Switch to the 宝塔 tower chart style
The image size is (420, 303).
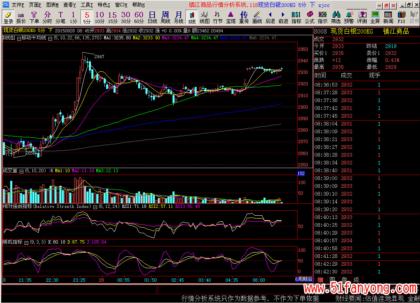coord(231,17)
